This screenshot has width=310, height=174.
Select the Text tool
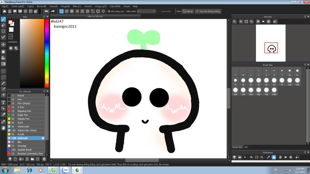(3, 102)
